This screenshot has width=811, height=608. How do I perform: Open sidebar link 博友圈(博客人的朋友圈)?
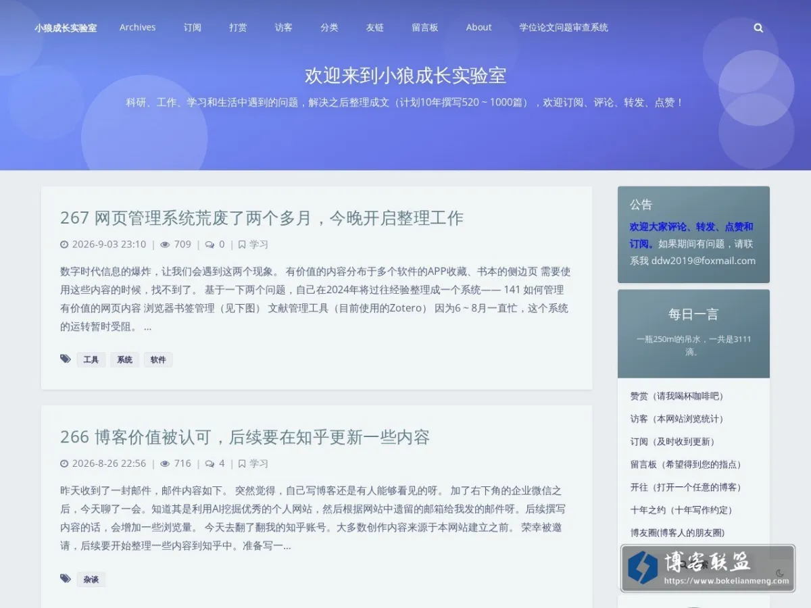[x=677, y=533]
